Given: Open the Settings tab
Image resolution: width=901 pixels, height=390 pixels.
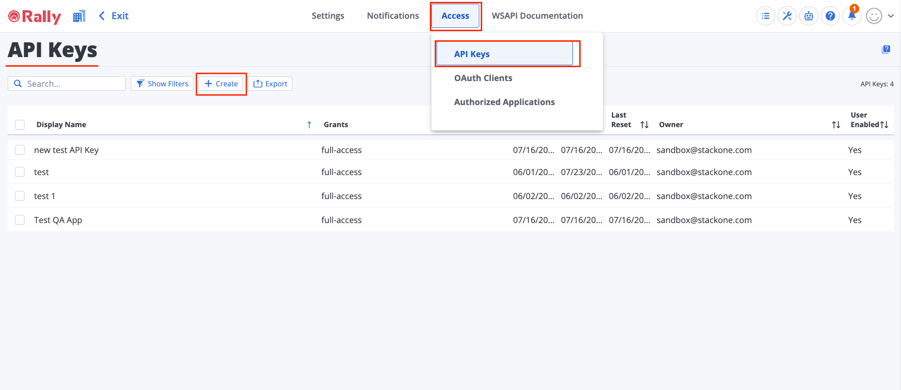Looking at the screenshot, I should pyautogui.click(x=328, y=16).
